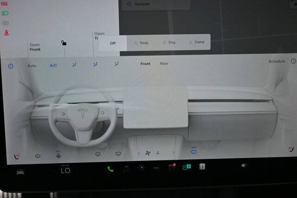The width and height of the screenshot is (297, 198).
Task: Open the phone app icon
Action: point(110,169)
